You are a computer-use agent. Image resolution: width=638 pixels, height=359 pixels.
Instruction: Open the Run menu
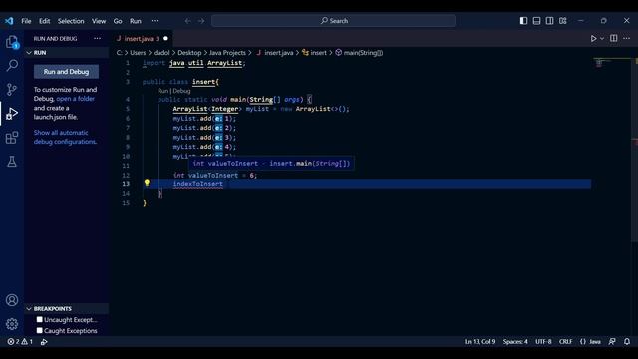[136, 21]
